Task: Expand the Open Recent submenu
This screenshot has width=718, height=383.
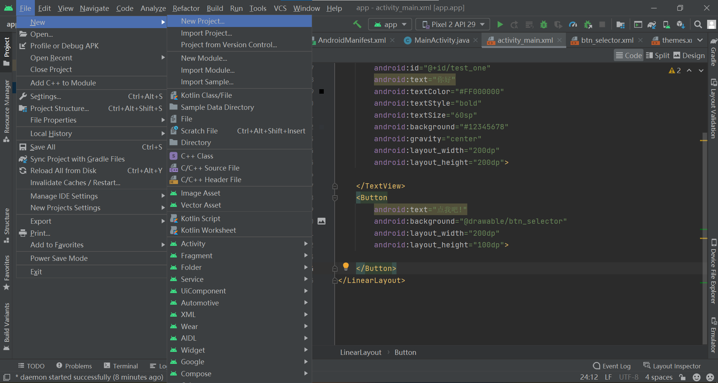Action: point(91,58)
